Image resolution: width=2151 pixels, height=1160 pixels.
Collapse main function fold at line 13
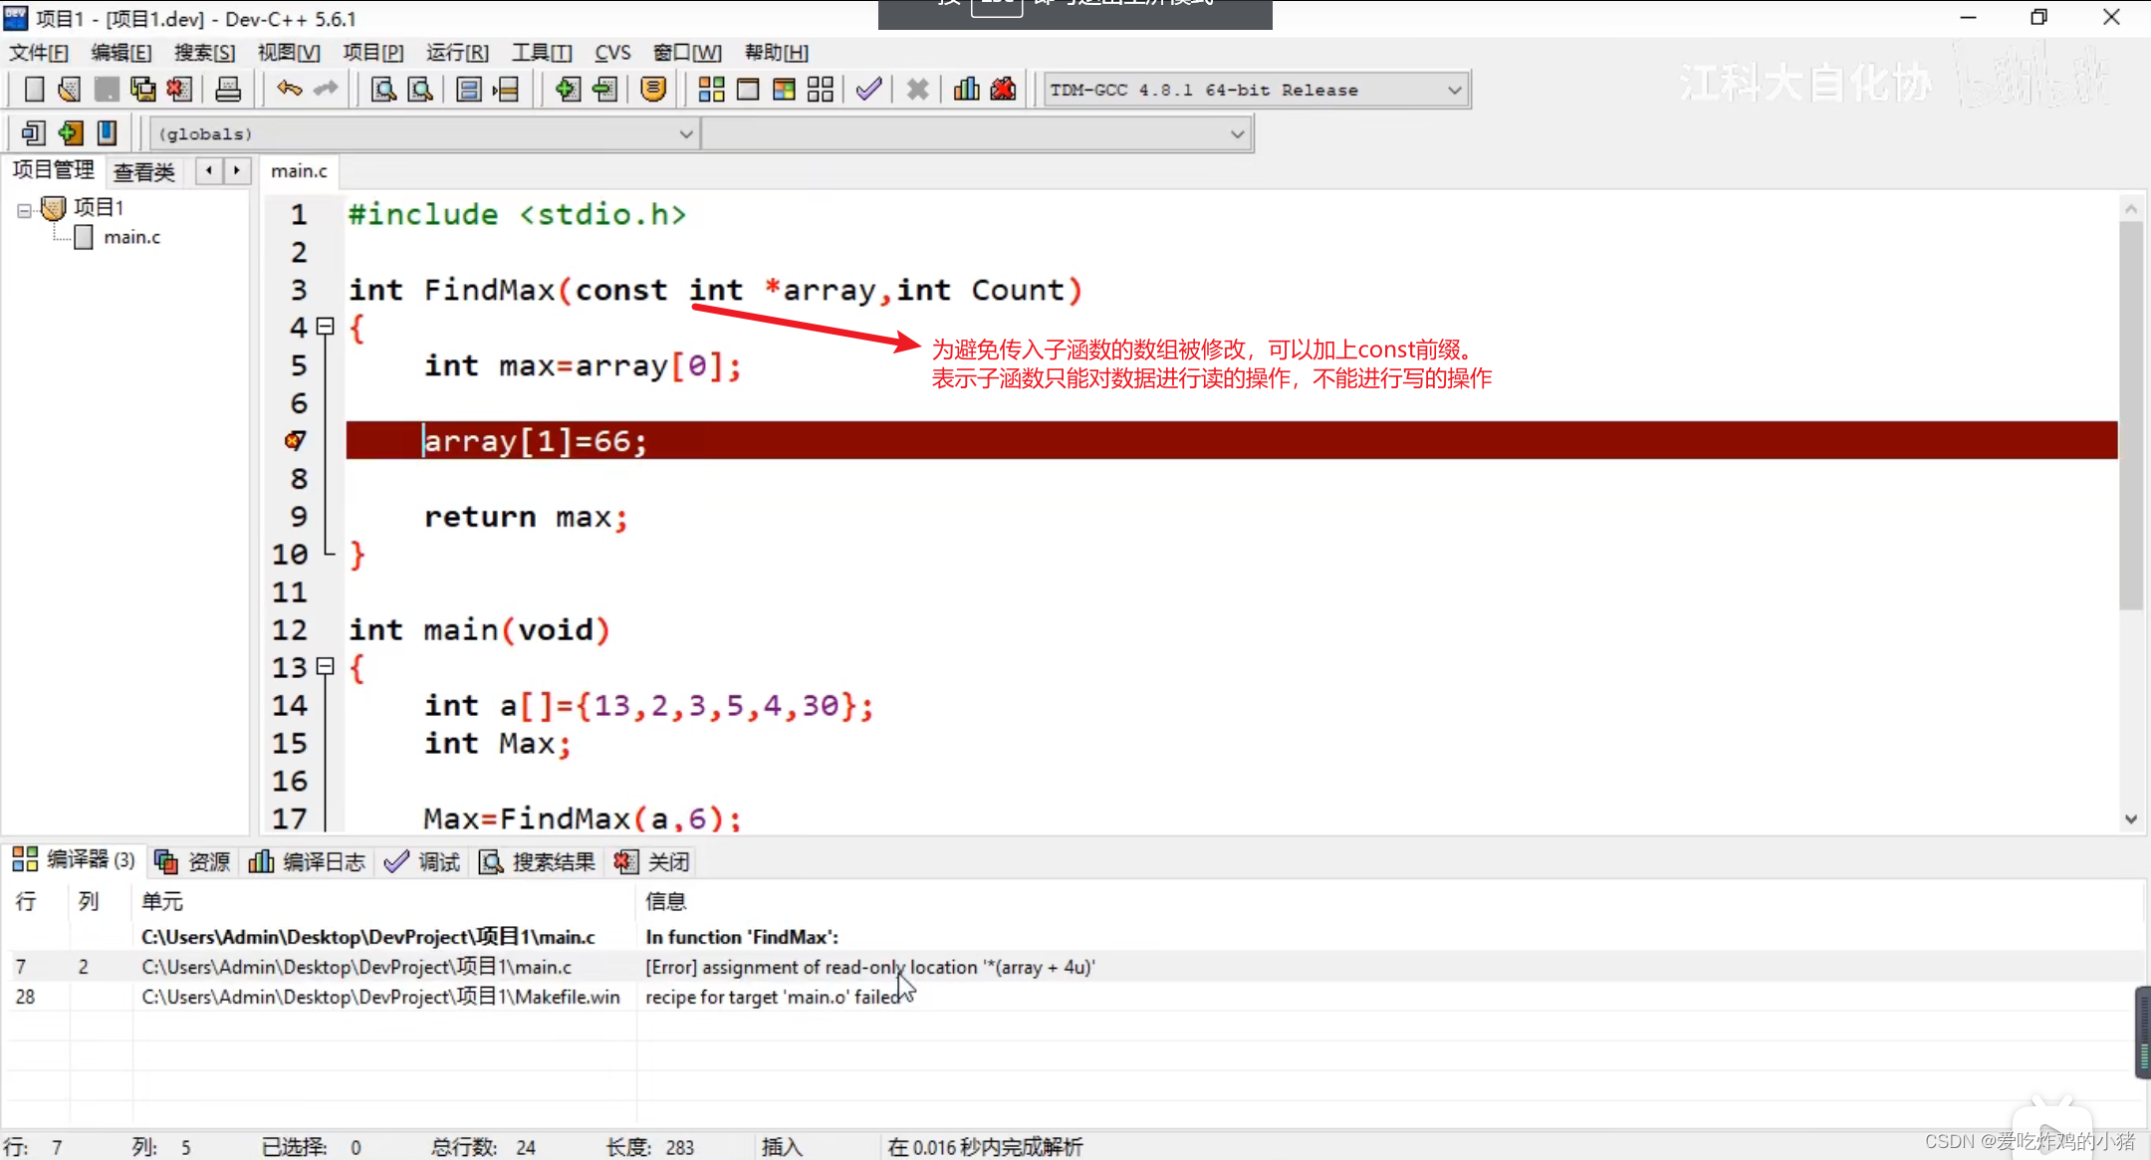click(325, 667)
